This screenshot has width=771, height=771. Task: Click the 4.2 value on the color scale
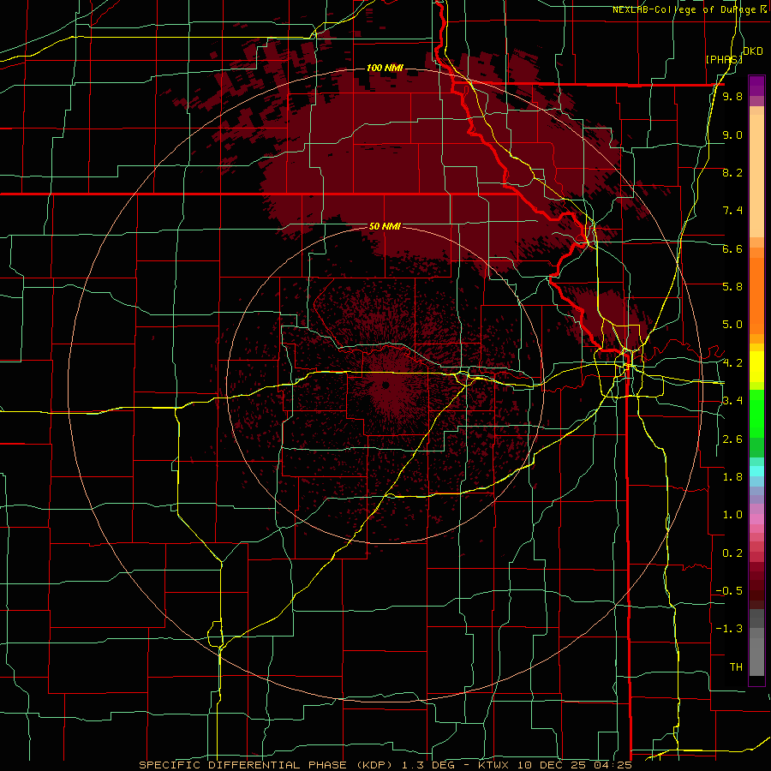732,363
